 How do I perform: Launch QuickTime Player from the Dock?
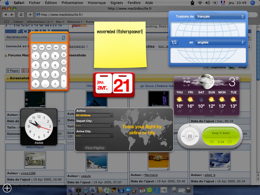click(157, 190)
